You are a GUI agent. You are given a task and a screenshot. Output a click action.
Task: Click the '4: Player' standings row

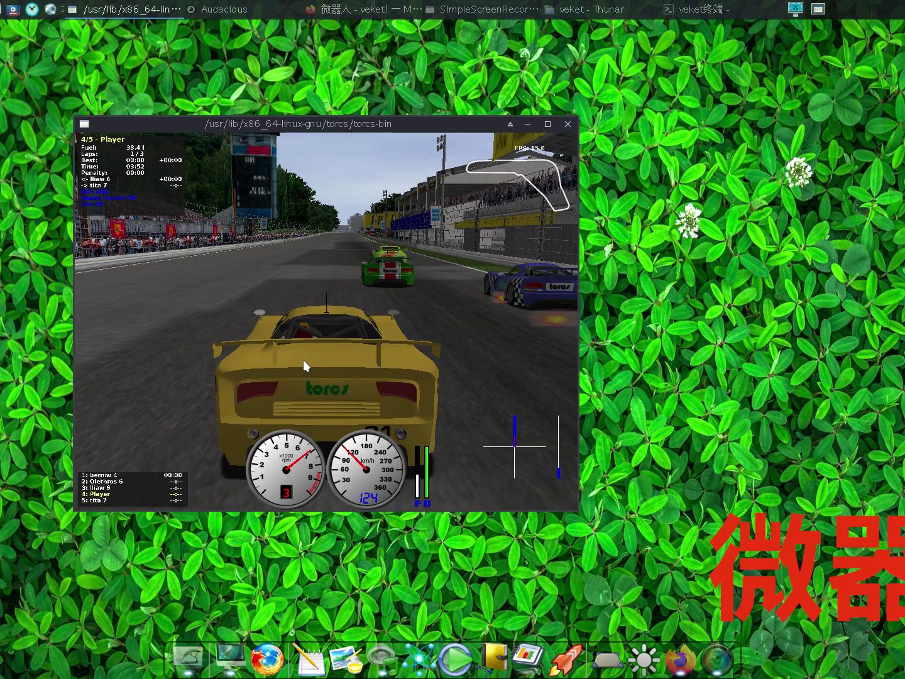click(x=131, y=494)
